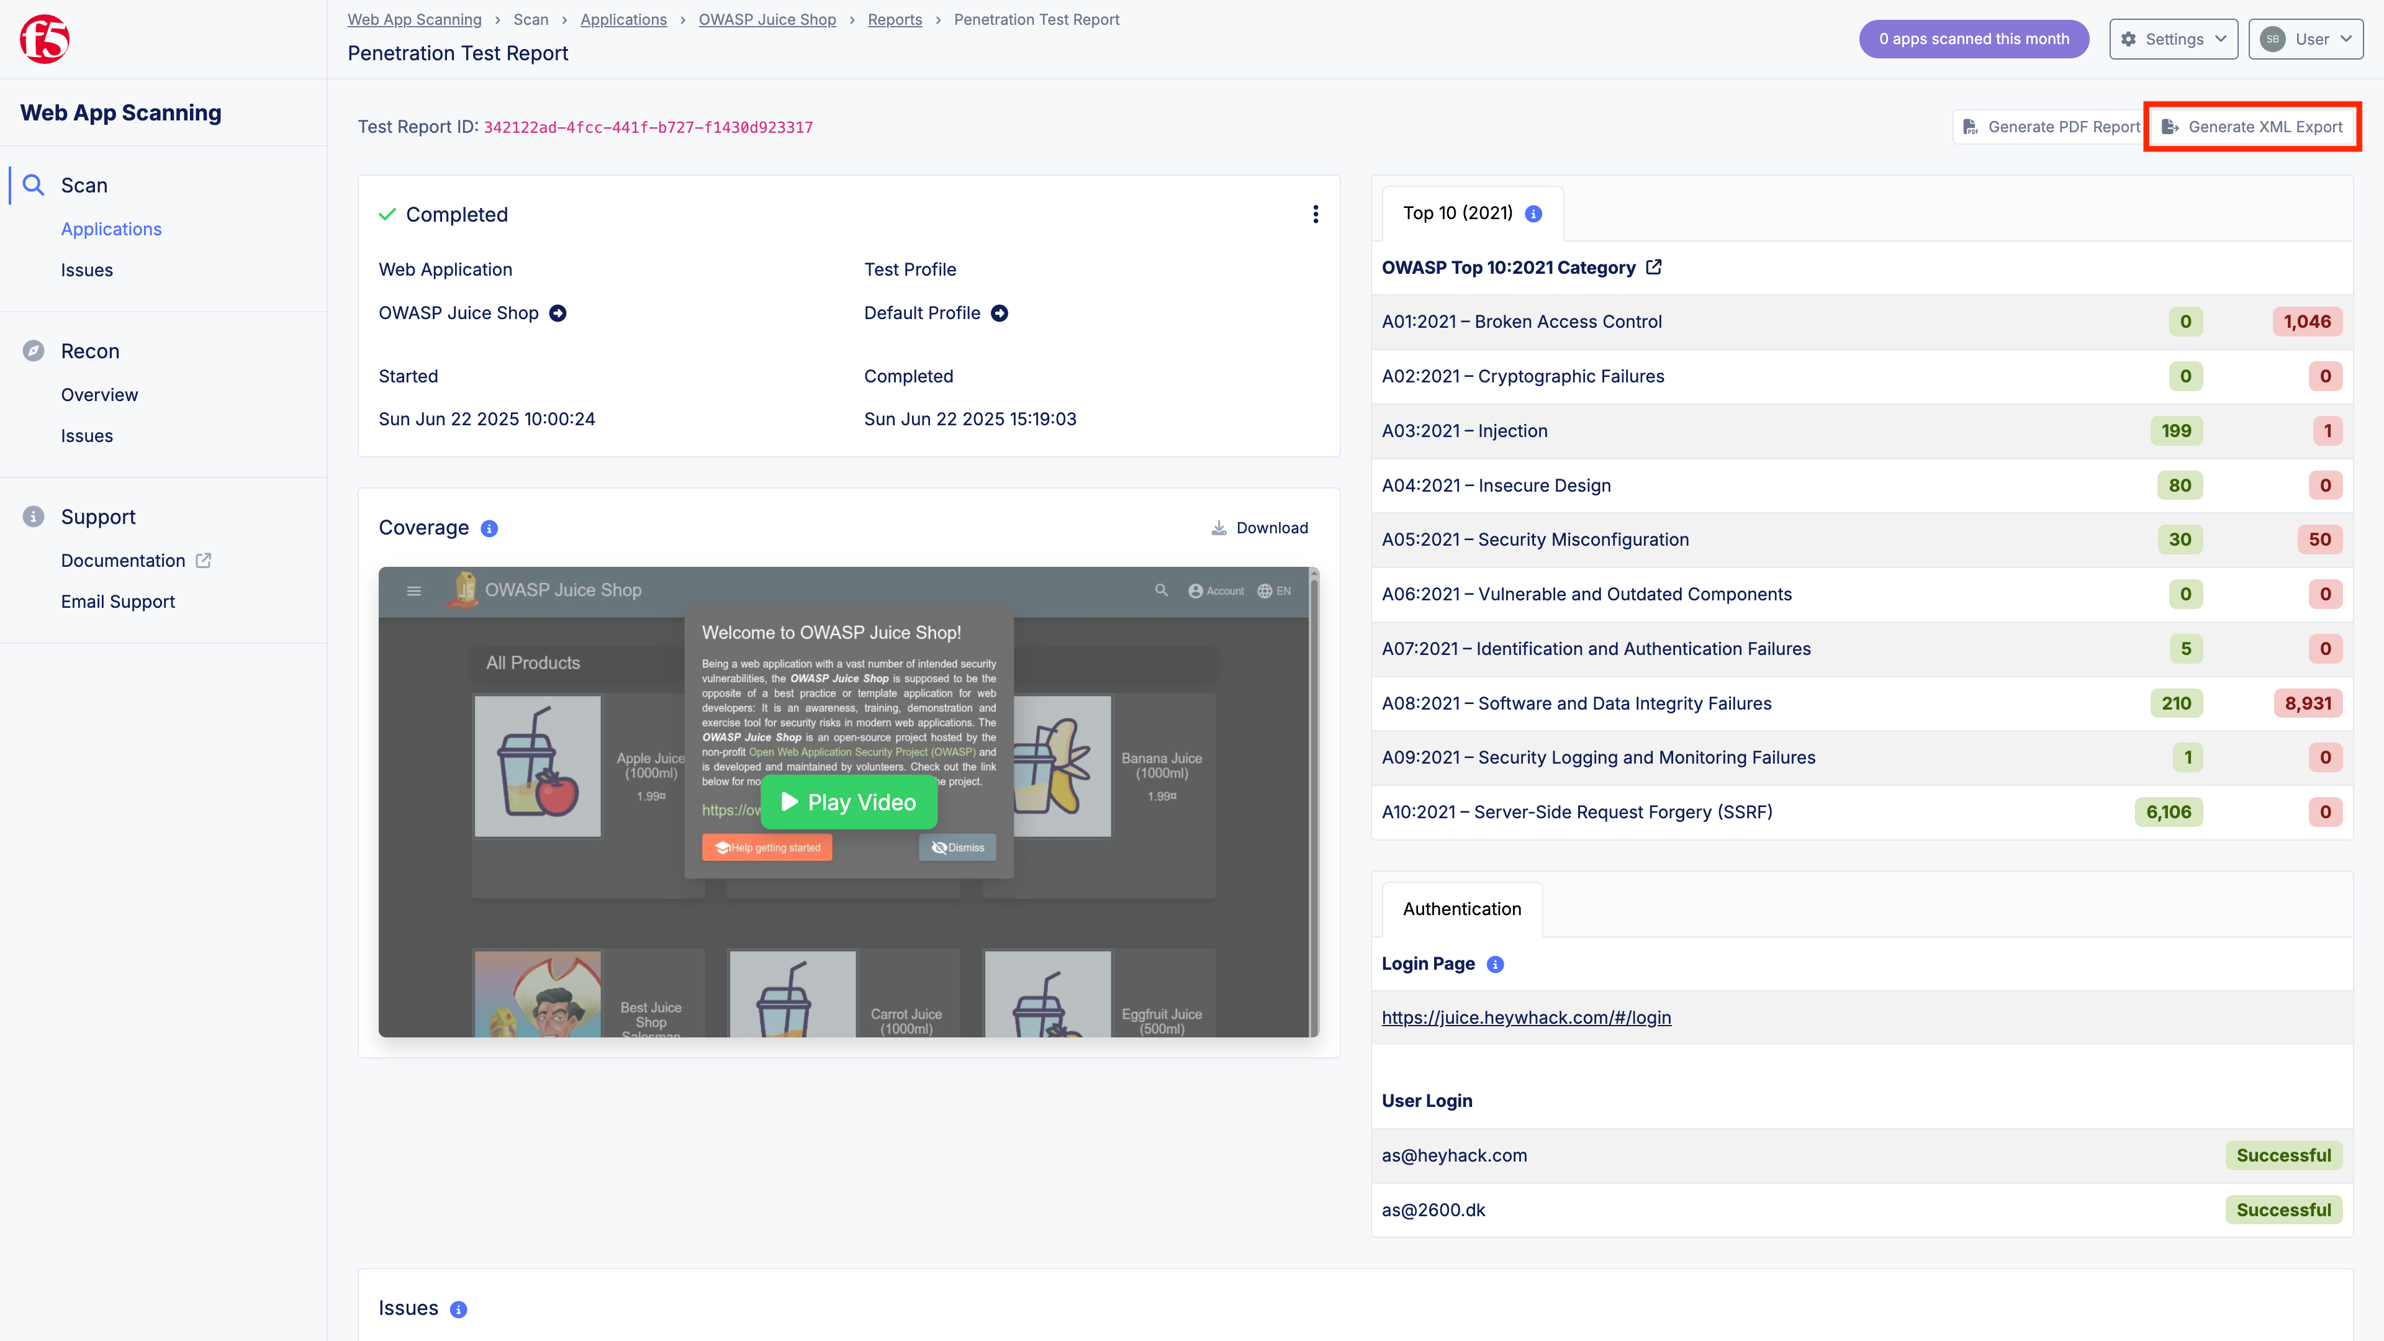2384x1341 pixels.
Task: Open Applications in the sidebar
Action: 111,228
